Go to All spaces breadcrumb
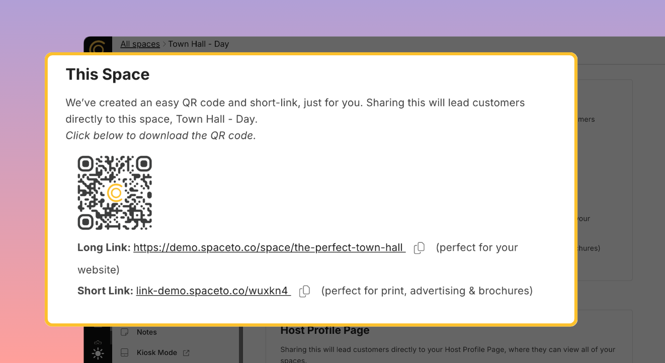The width and height of the screenshot is (665, 363). coord(140,44)
